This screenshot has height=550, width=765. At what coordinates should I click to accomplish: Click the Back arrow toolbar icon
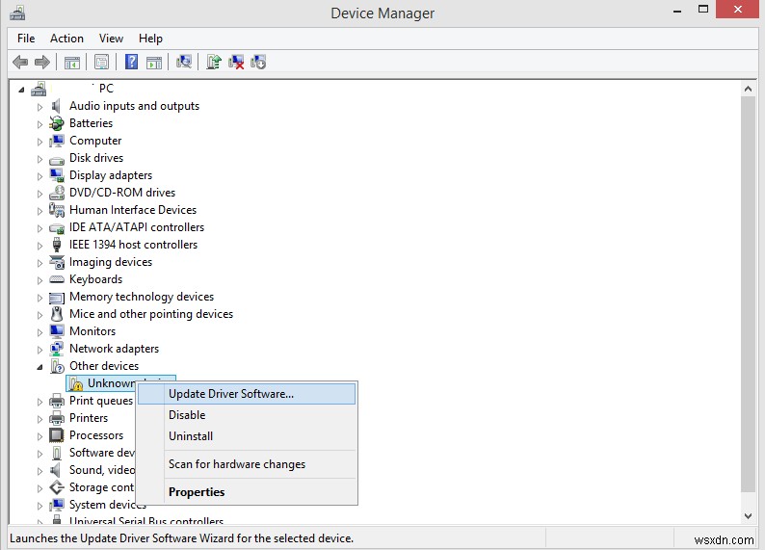20,63
